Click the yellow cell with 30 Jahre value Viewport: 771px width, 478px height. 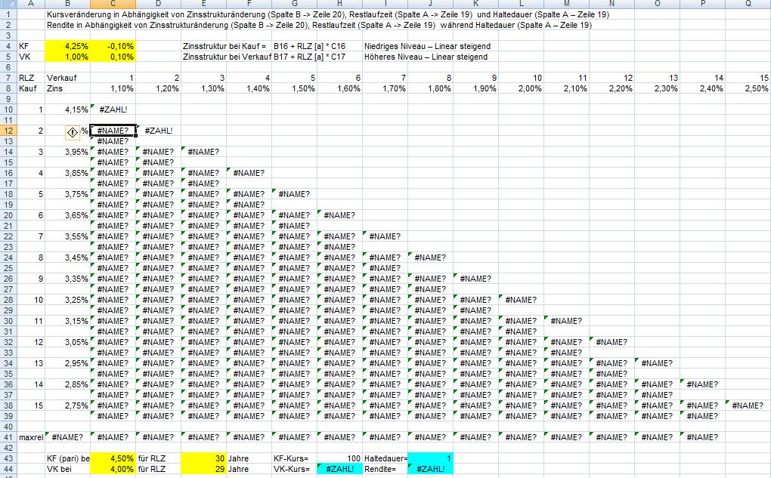pyautogui.click(x=203, y=458)
